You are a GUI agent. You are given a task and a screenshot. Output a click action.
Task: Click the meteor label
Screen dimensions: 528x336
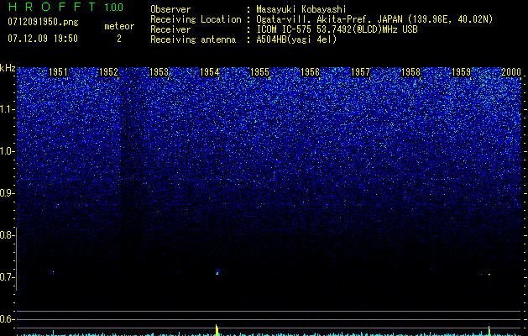(119, 26)
